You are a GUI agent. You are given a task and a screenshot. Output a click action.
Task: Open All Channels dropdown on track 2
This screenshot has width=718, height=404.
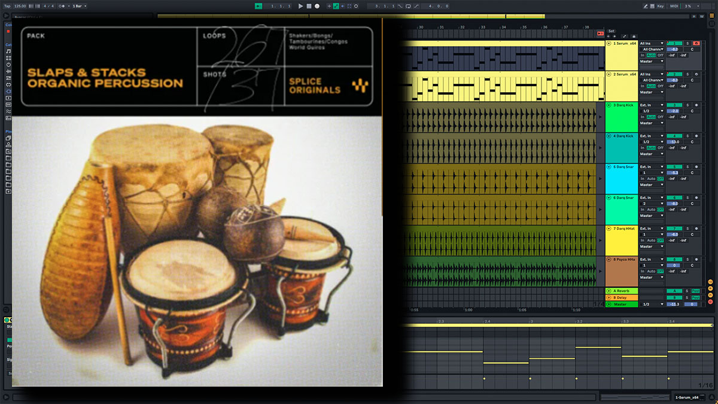[x=652, y=80]
